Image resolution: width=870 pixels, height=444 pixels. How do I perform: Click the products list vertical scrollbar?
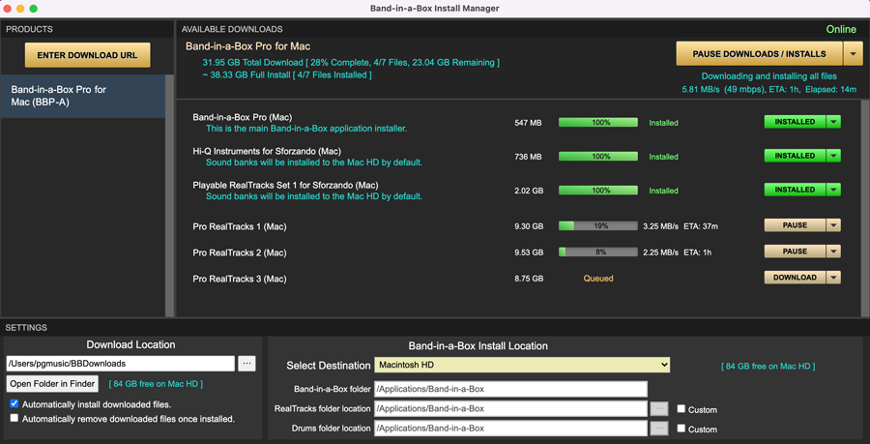coord(170,195)
